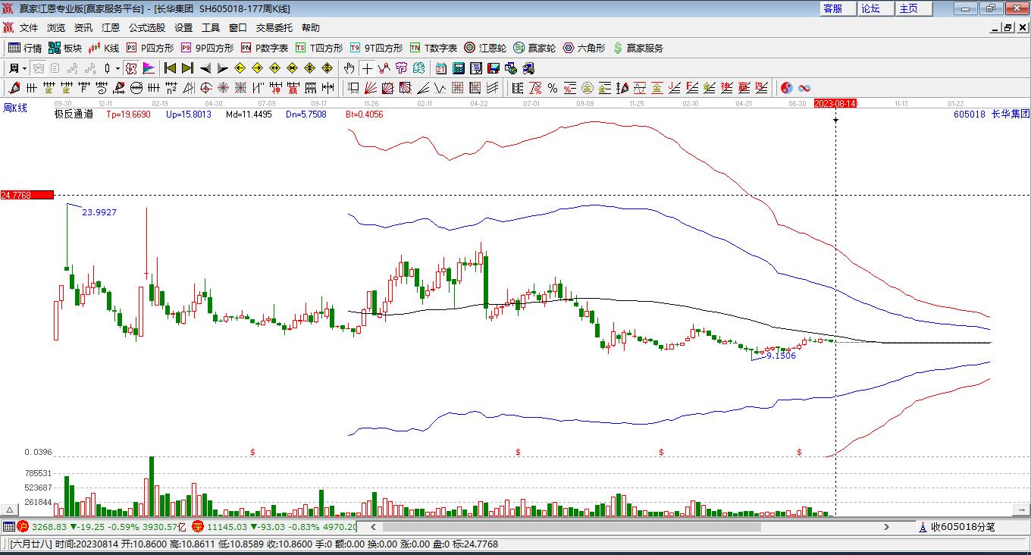Open the 帮助 menu

click(311, 27)
